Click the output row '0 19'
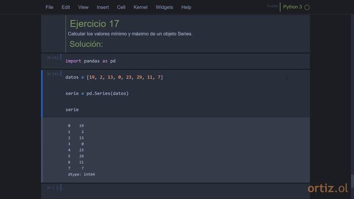The width and height of the screenshot is (354, 199). 76,125
